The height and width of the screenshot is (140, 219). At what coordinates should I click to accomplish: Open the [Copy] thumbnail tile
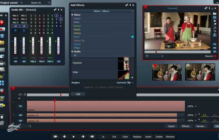pyautogui.click(x=200, y=72)
